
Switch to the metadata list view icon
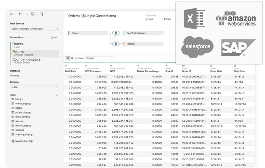(x=72, y=58)
